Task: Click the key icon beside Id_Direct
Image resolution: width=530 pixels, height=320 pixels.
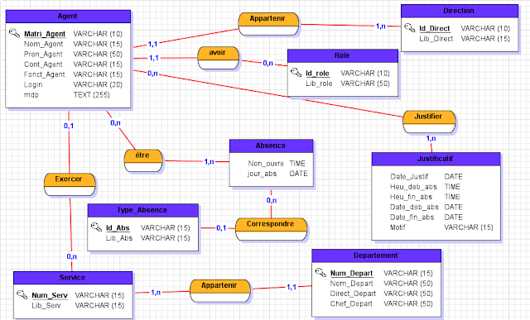Action: (x=410, y=27)
